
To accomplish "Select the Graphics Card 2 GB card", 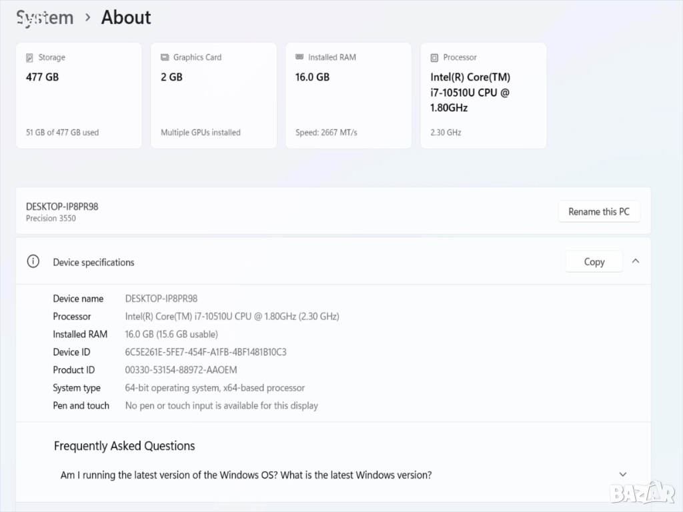I will click(213, 95).
